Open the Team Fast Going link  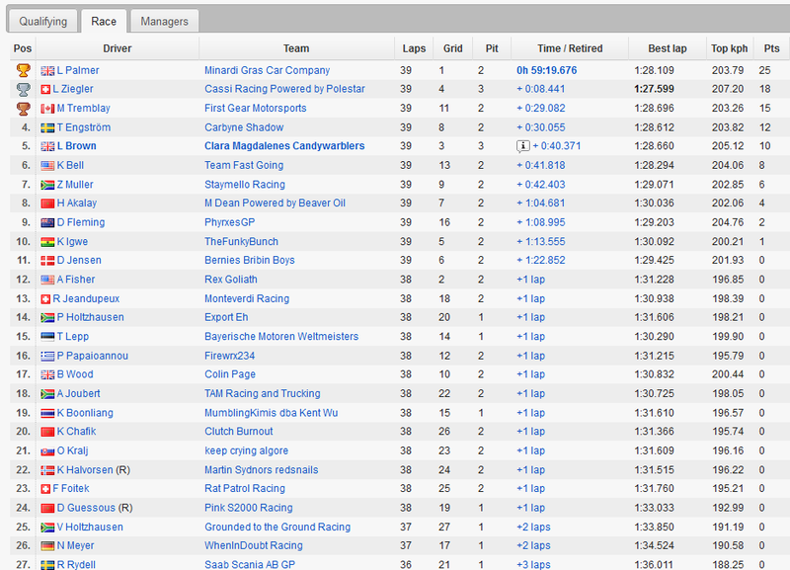coord(244,165)
